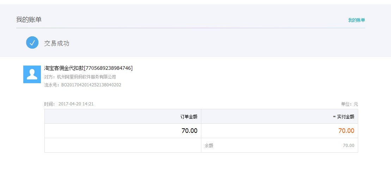
Task: Click the 余额 label in table
Action: (209, 146)
